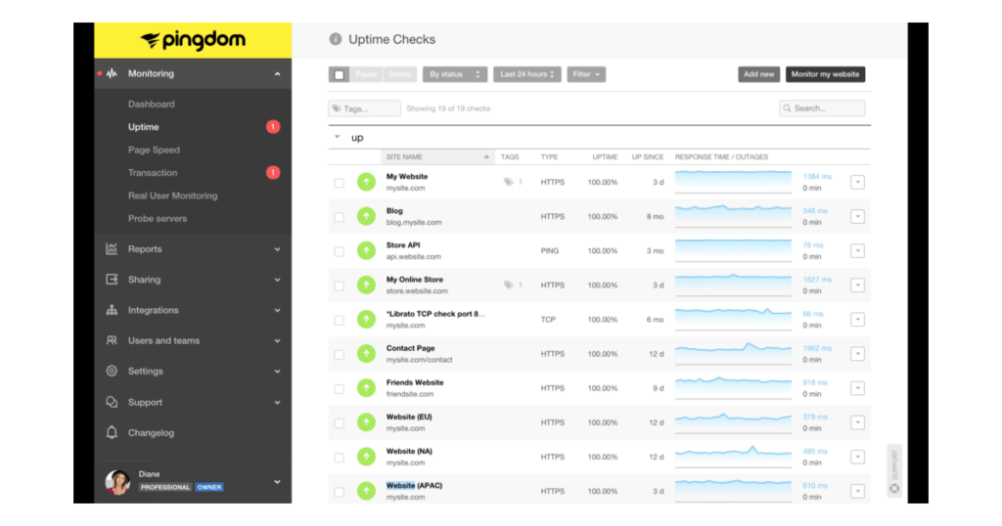This screenshot has height=526, width=1002.
Task: Click the Search checks field
Action: point(822,109)
